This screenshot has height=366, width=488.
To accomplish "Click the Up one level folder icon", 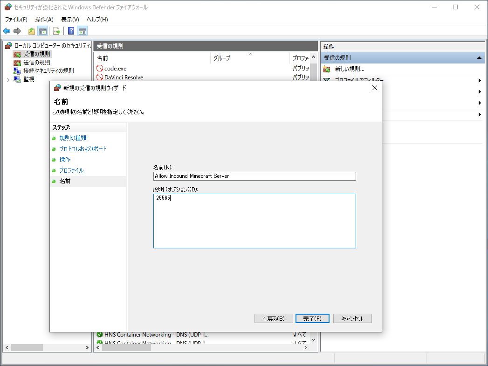I will point(32,31).
